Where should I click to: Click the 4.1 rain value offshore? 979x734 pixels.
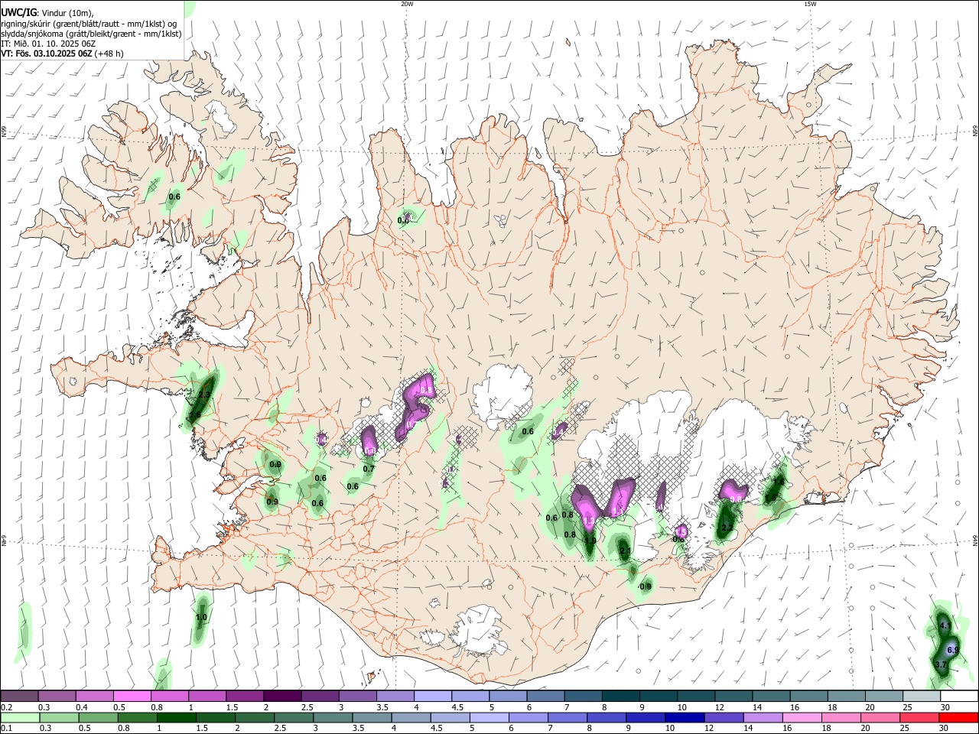(x=945, y=625)
